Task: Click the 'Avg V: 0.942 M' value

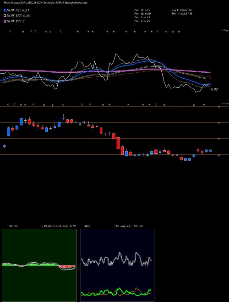Action: point(181,10)
